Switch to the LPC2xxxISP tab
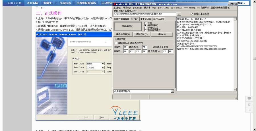 point(159,19)
